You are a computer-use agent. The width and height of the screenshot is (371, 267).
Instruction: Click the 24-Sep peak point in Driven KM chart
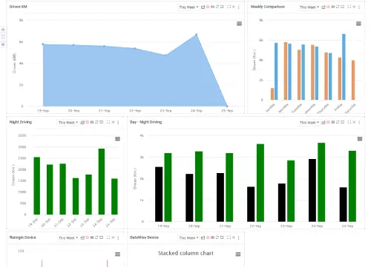(x=197, y=35)
